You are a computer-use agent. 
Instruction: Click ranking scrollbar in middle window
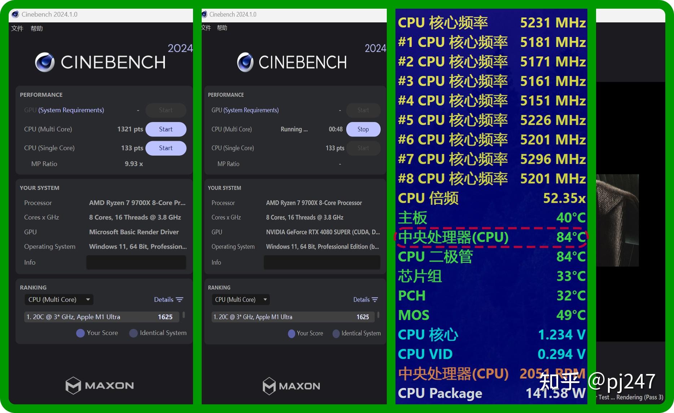tap(378, 315)
